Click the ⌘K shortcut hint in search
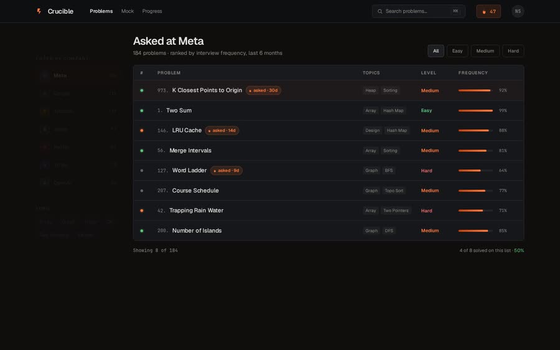 point(455,11)
